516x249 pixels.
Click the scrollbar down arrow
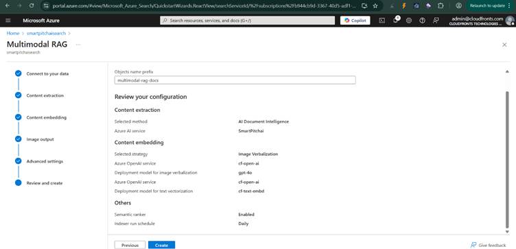pos(507,232)
